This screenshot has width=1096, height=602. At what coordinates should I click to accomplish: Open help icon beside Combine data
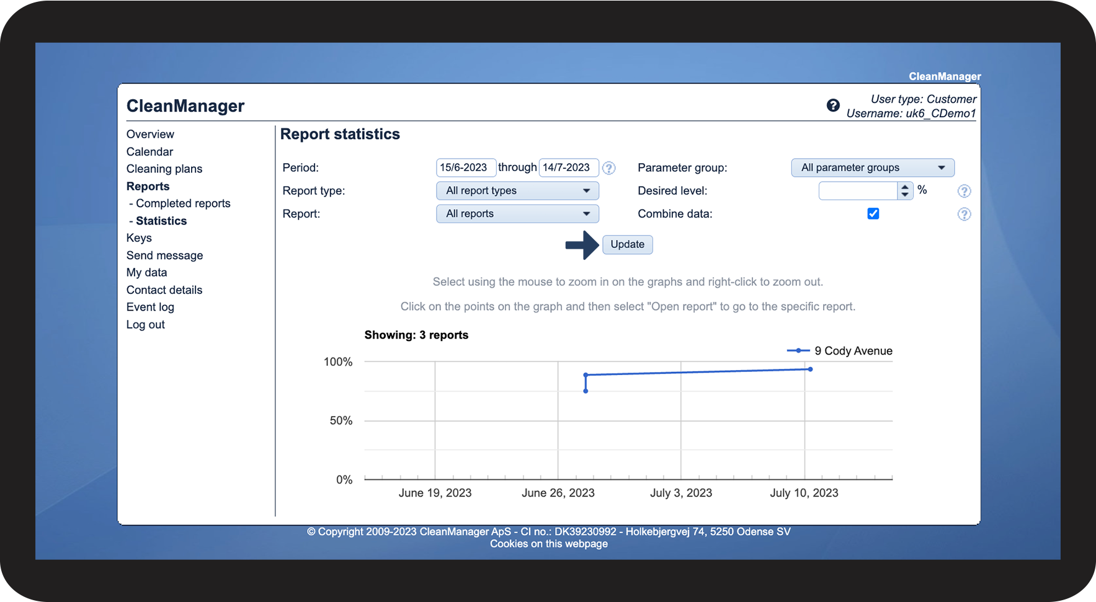coord(964,214)
